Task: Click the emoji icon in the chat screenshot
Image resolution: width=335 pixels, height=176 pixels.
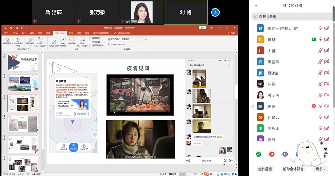Action: 225,161
